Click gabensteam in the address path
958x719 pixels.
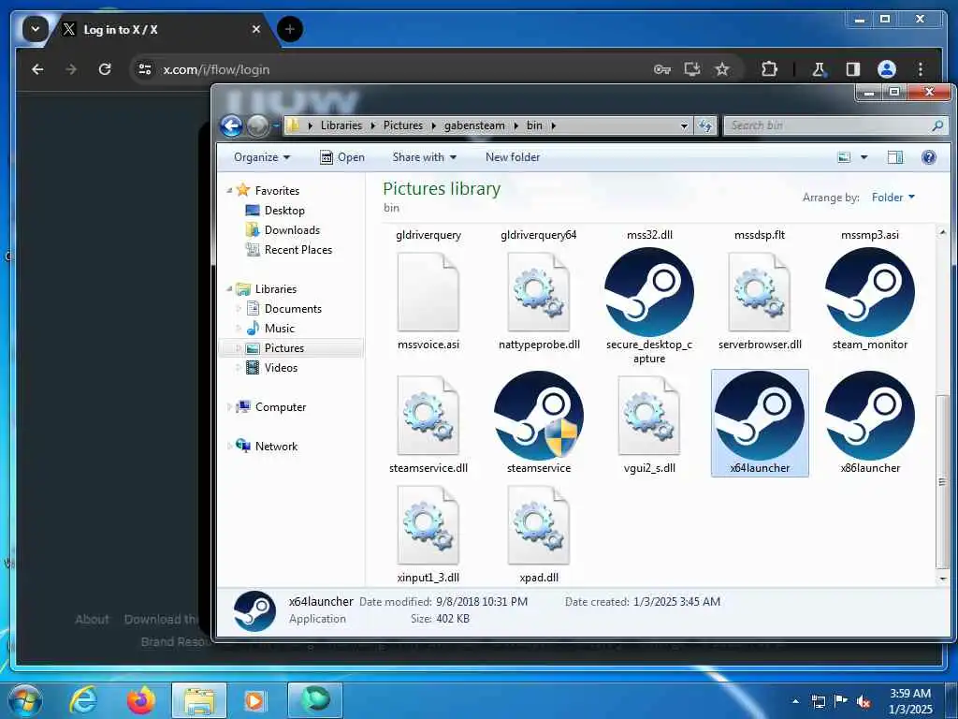(474, 125)
